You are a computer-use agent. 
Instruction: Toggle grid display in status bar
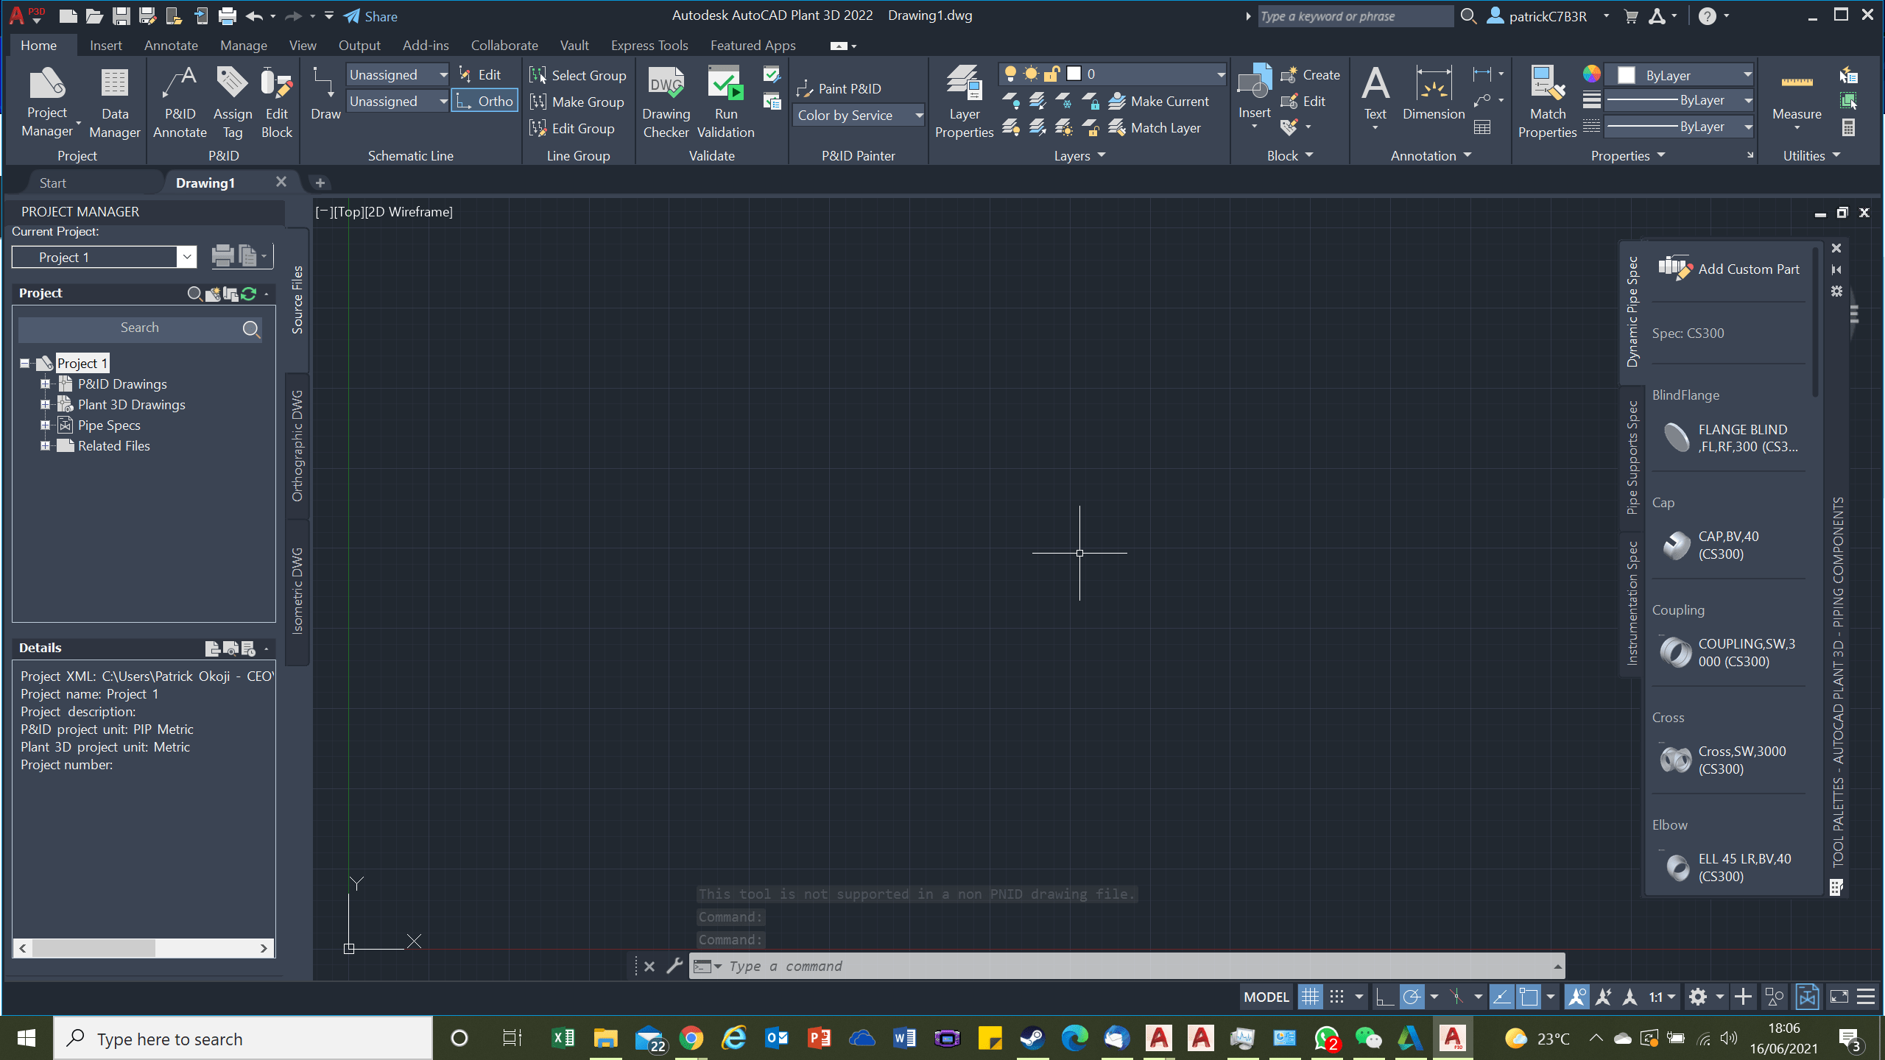coord(1310,997)
